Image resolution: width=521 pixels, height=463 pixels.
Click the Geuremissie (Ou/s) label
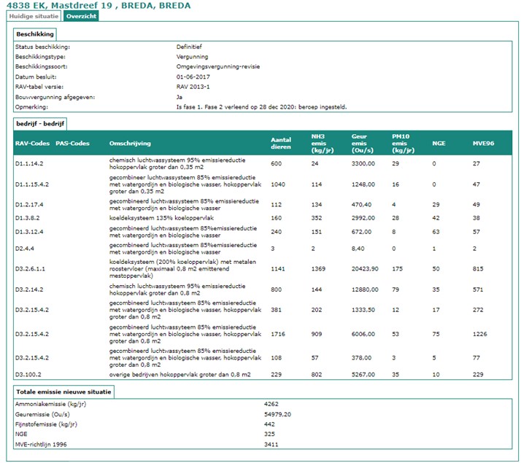pyautogui.click(x=42, y=415)
